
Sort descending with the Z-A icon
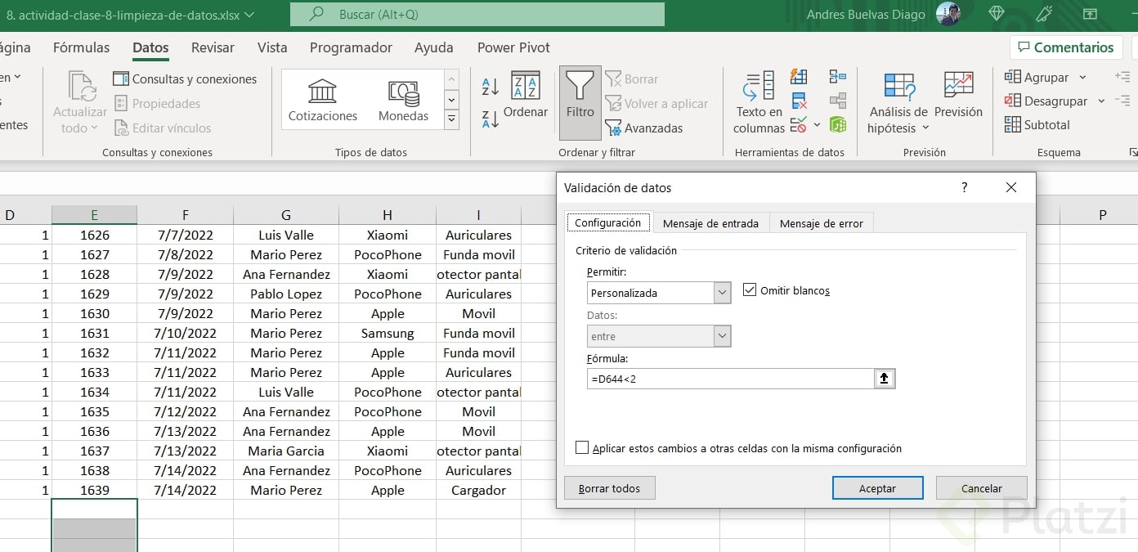point(491,119)
